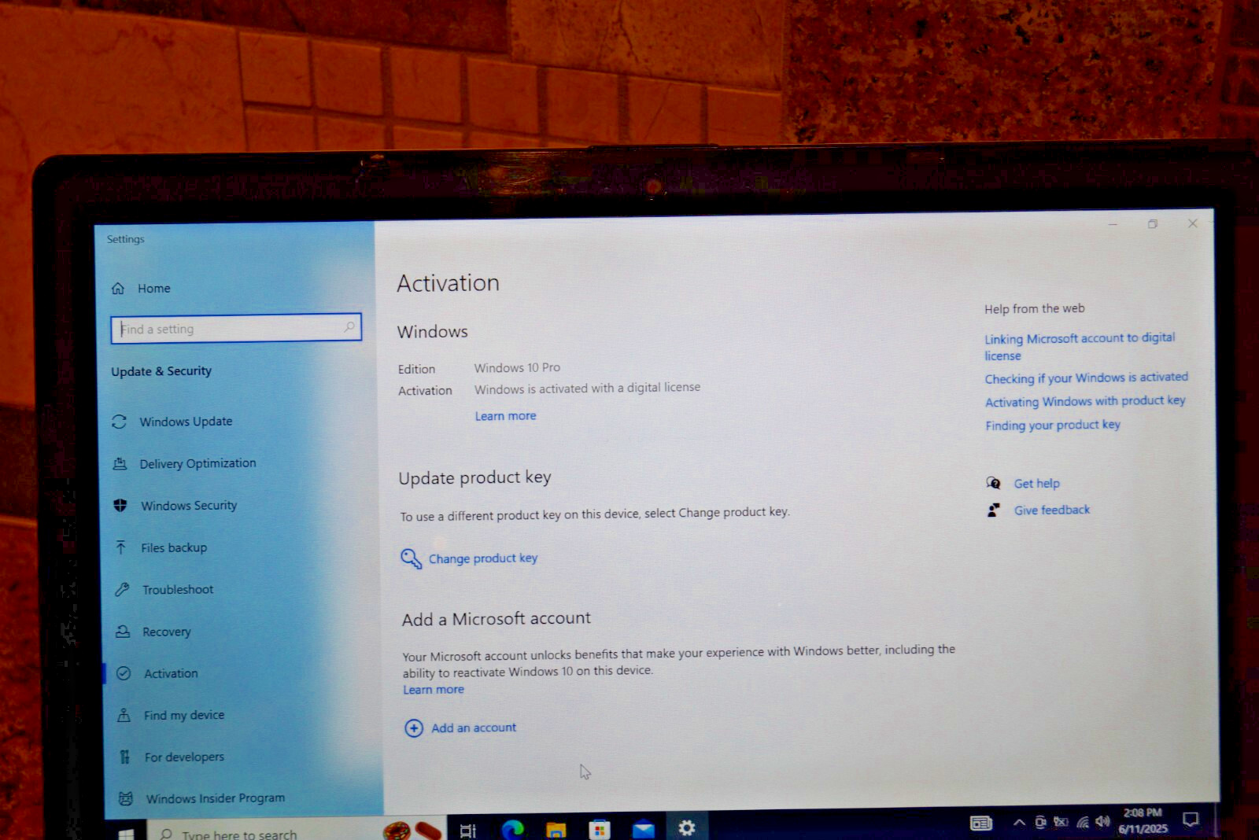Click the Windows Insider Program icon
This screenshot has height=840, width=1259.
(126, 798)
